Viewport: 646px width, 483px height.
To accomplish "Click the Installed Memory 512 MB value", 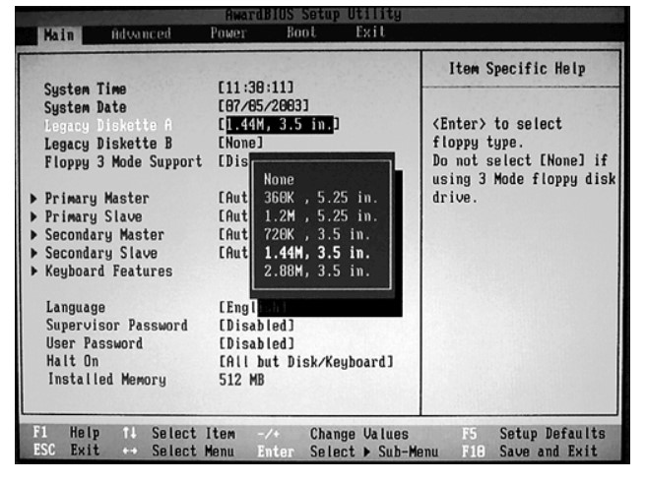I will tap(241, 380).
